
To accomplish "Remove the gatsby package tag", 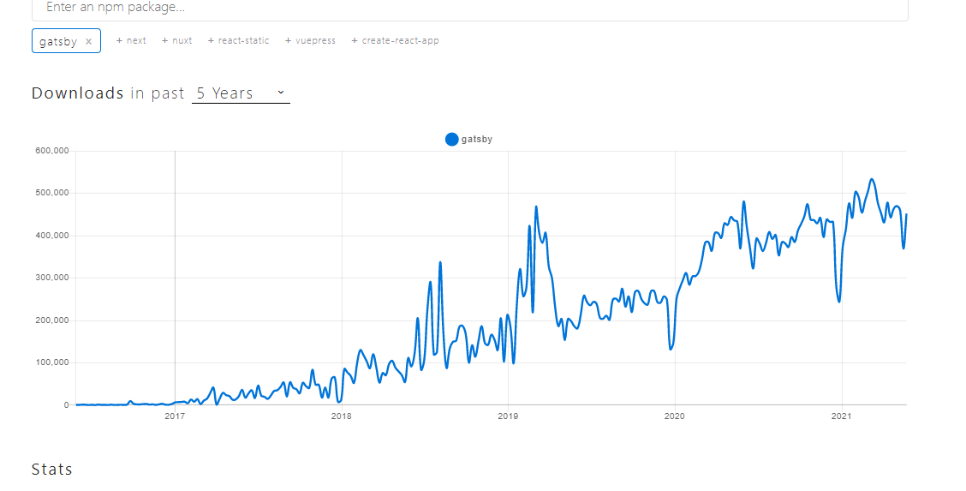I will click(x=89, y=41).
